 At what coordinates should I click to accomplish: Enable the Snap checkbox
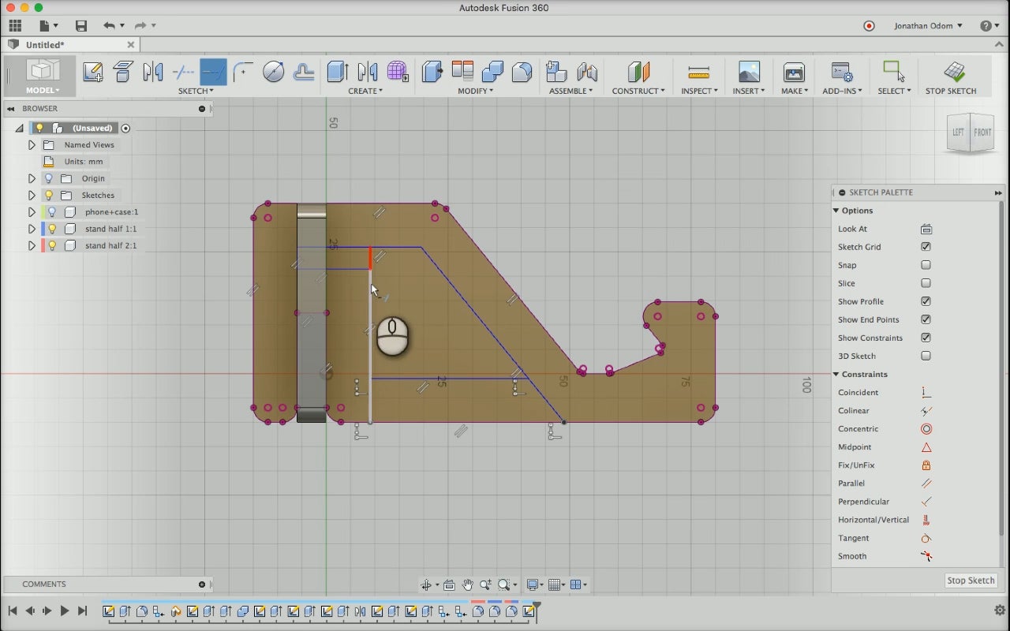926,265
